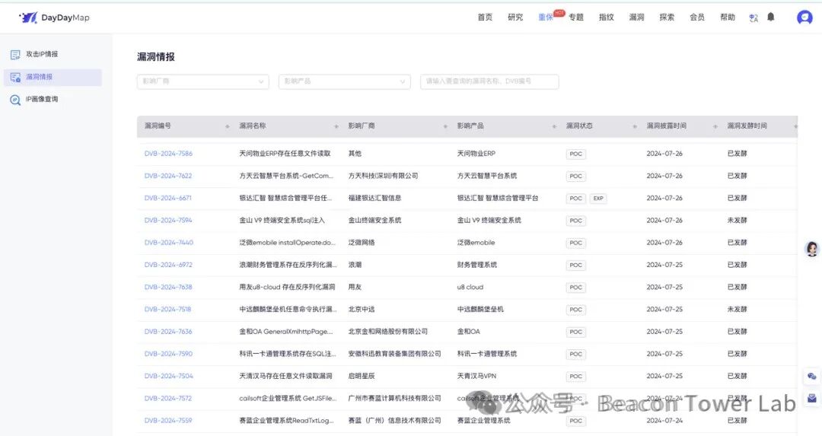Click the POC tag for DVB-2024-7586
Screen dimensions: 822x436
pyautogui.click(x=575, y=154)
